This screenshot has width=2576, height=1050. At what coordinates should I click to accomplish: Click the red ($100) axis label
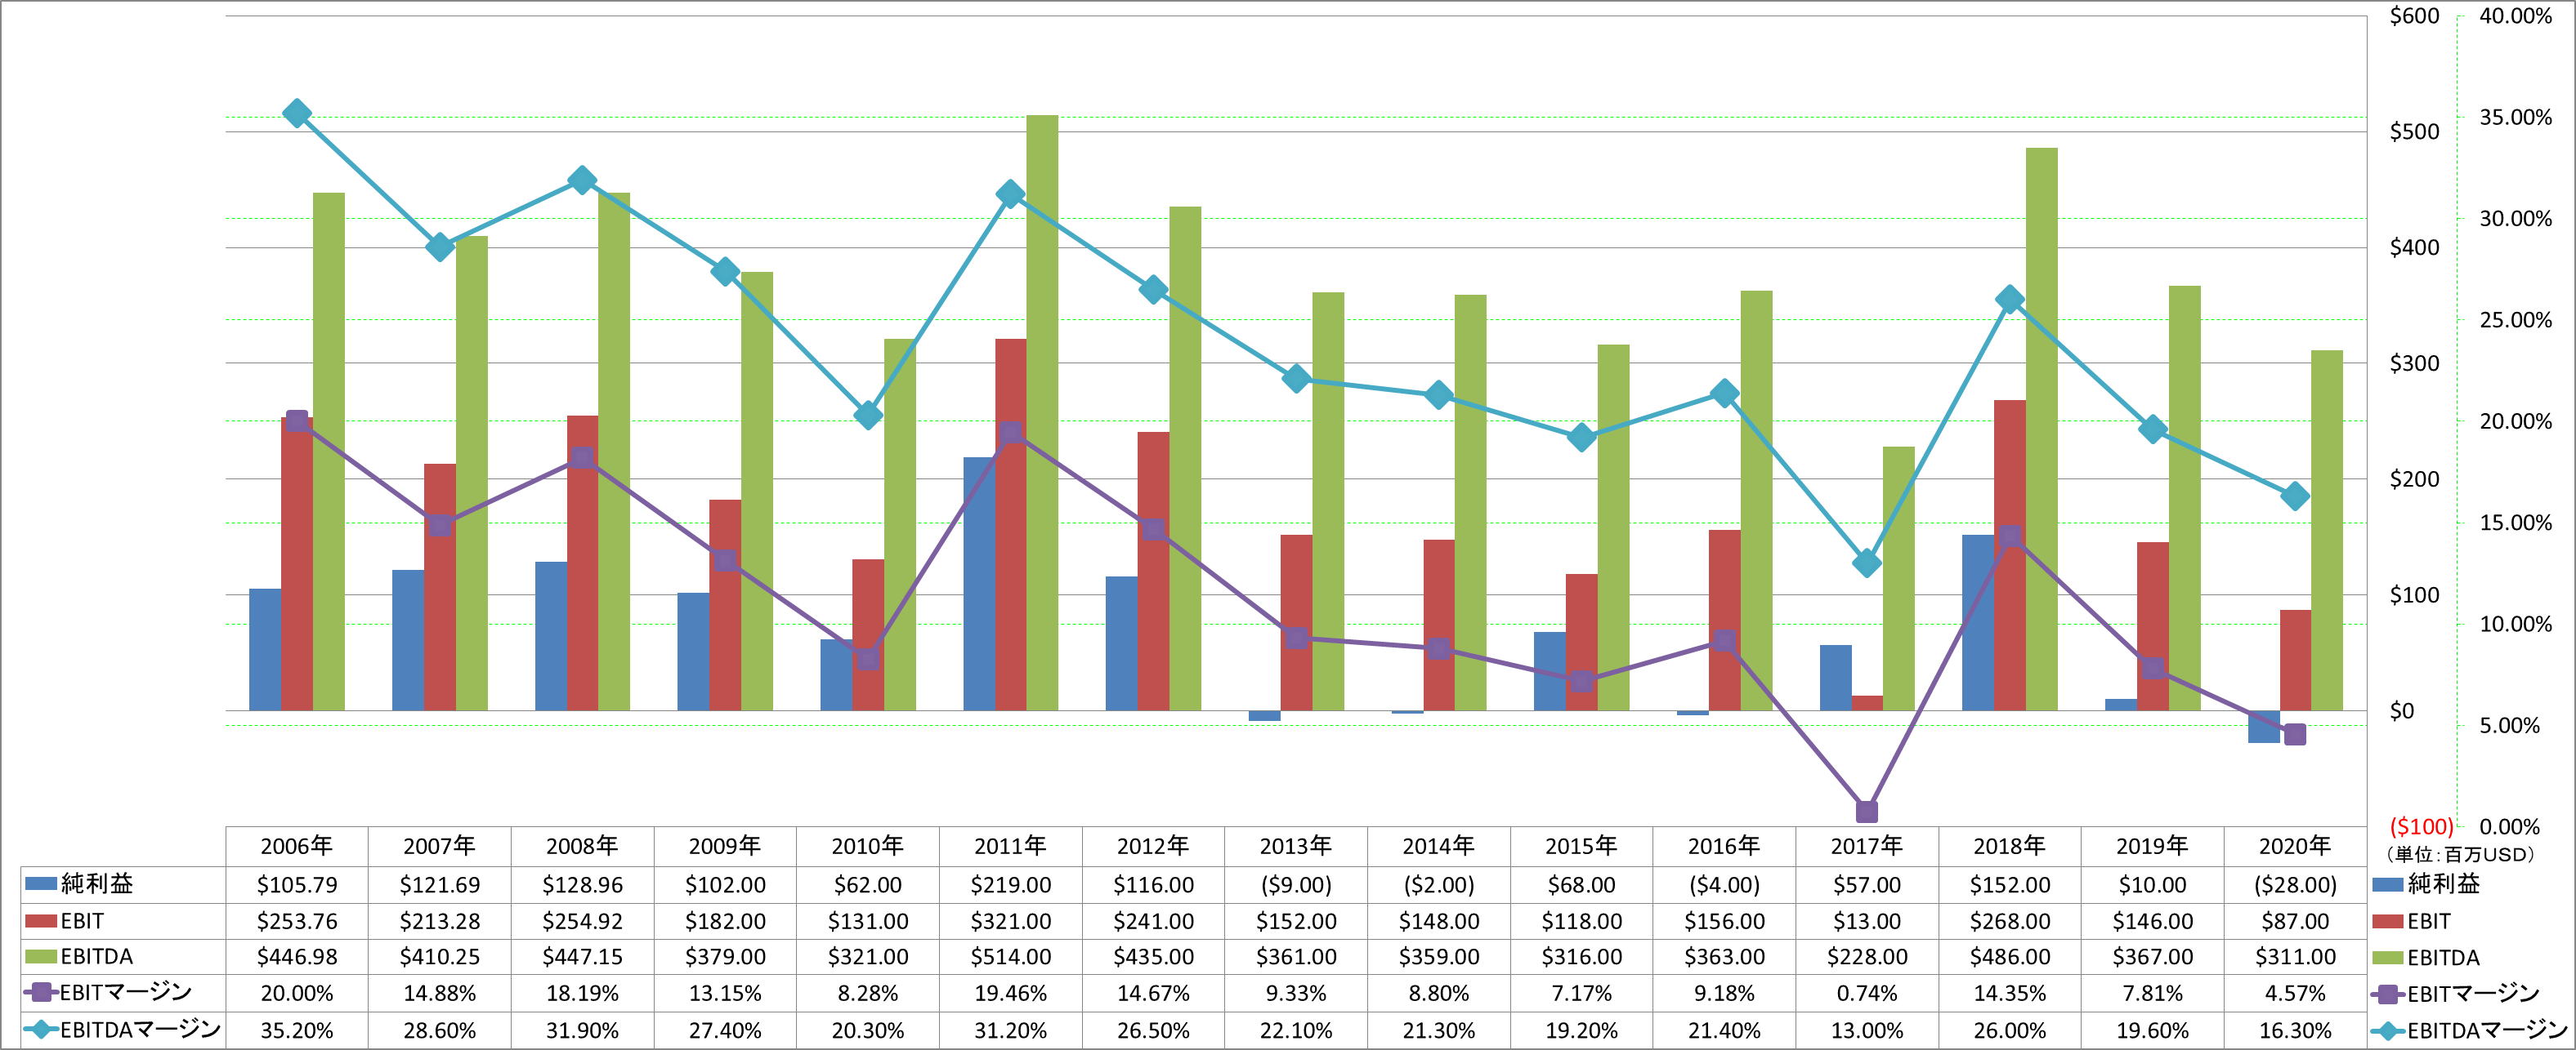2421,826
